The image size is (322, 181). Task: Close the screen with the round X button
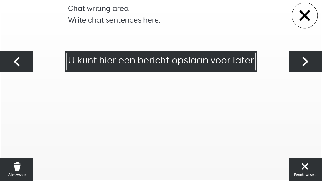pos(305,15)
